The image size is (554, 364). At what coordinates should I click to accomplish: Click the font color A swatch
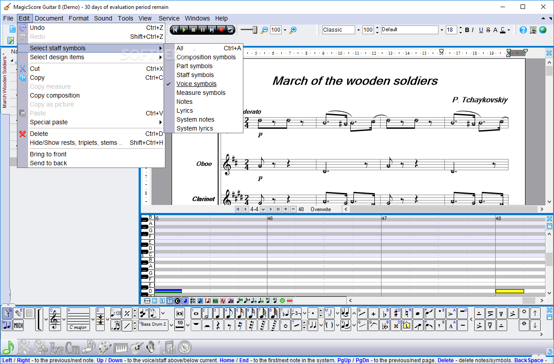tap(502, 30)
